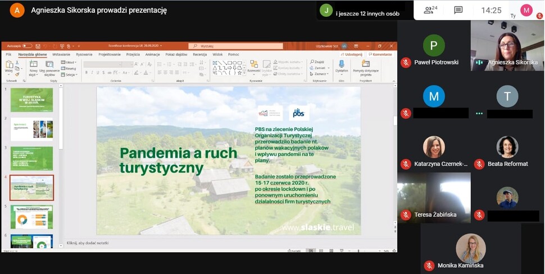
Task: Expand the shapes gallery more arrow
Action: (x=244, y=73)
